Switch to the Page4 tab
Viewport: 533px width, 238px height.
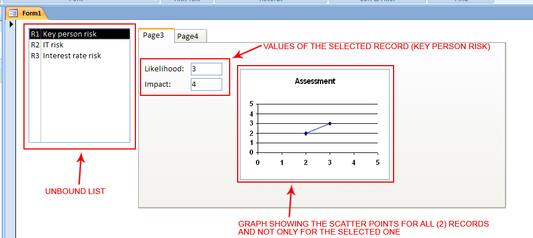click(191, 37)
